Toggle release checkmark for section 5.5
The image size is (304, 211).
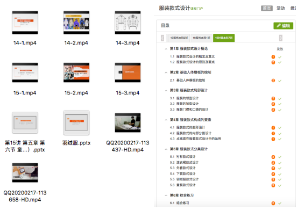point(280,179)
